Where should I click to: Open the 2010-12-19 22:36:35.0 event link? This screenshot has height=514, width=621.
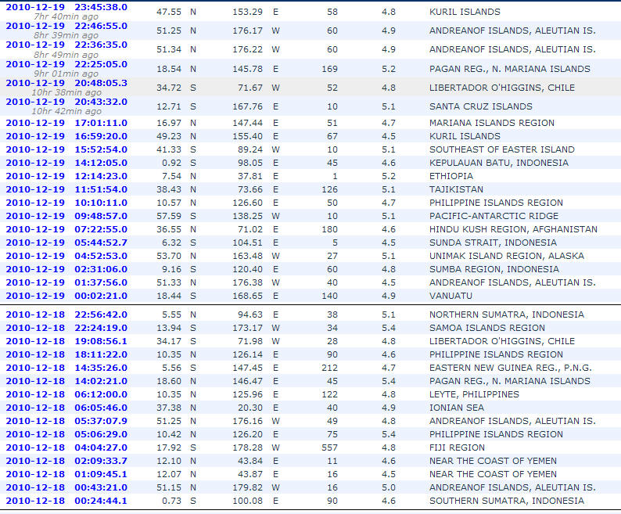point(66,45)
